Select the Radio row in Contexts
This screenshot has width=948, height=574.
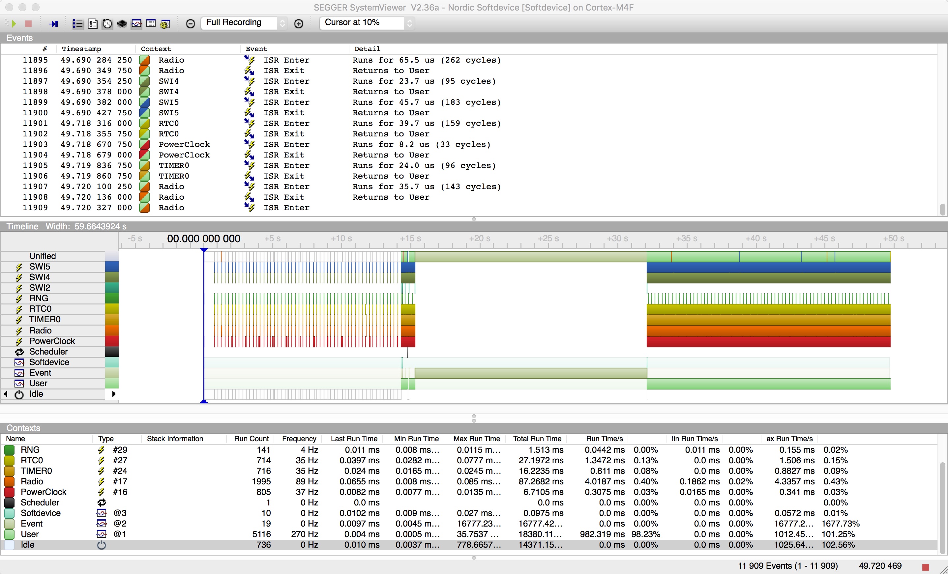469,481
